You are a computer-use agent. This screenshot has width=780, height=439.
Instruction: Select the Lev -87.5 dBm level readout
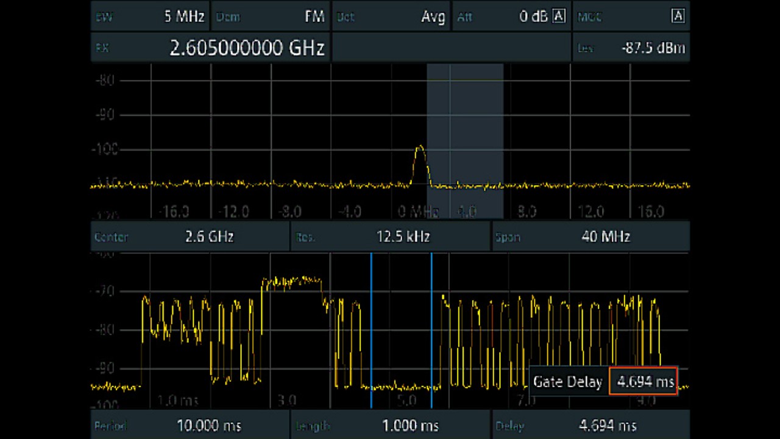[631, 48]
